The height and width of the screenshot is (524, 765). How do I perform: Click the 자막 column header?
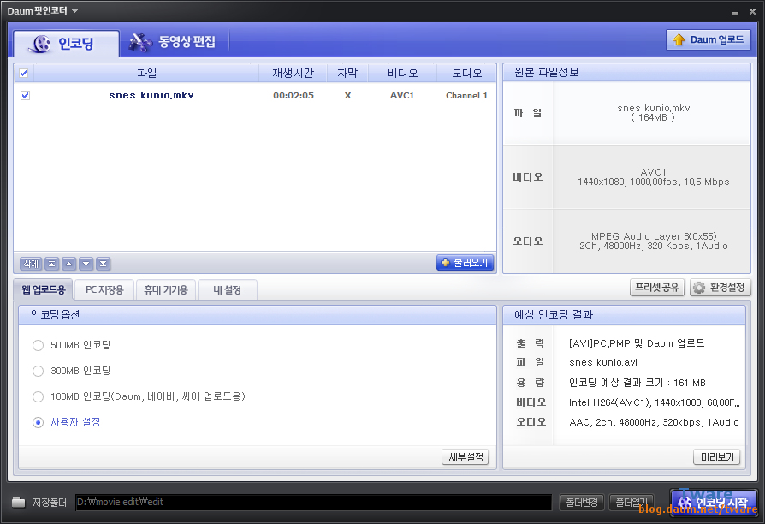tap(347, 74)
